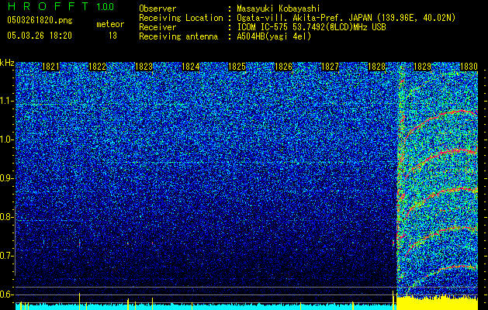
Task: Click the 1825 time marker
Action: coord(237,67)
